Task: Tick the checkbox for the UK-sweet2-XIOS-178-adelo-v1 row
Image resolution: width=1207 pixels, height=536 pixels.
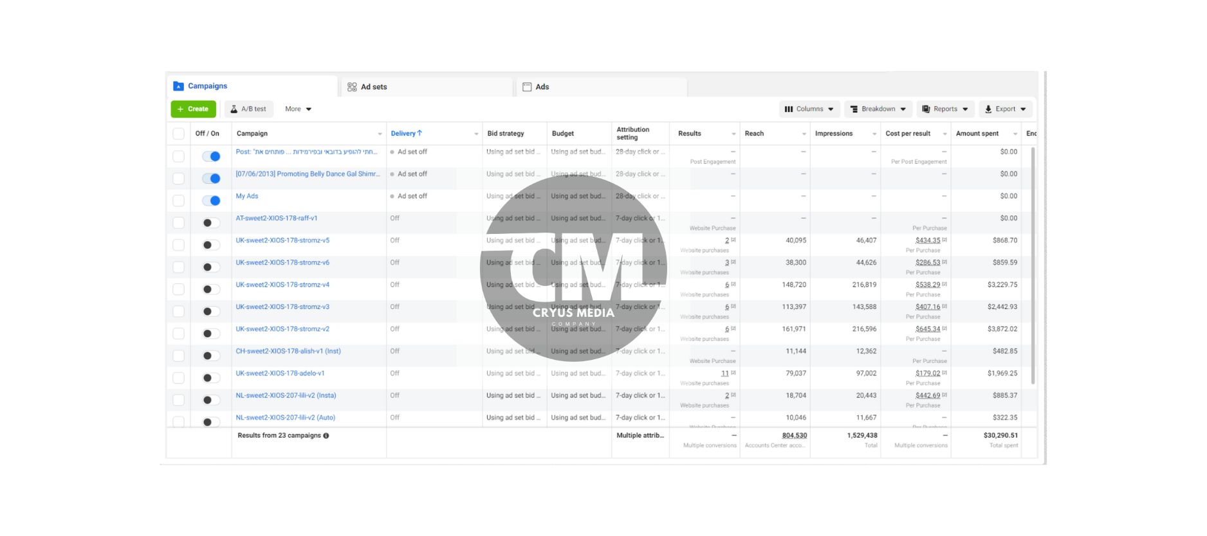Action: point(178,378)
